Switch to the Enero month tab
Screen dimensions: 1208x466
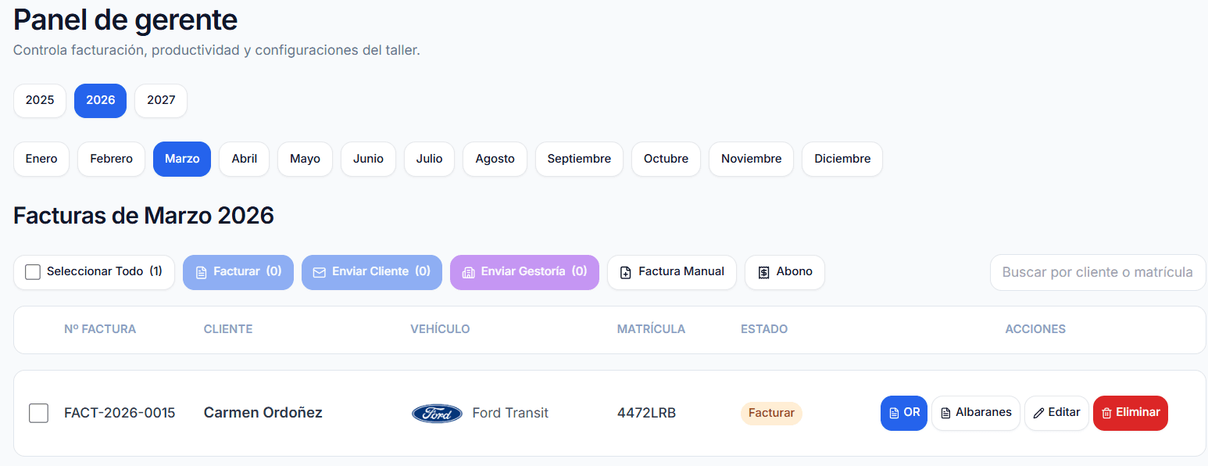(x=41, y=159)
